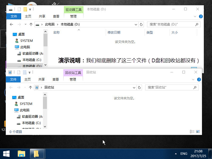Open the quick access toolbar customize dropdown
The width and height of the screenshot is (212, 159).
click(x=30, y=72)
